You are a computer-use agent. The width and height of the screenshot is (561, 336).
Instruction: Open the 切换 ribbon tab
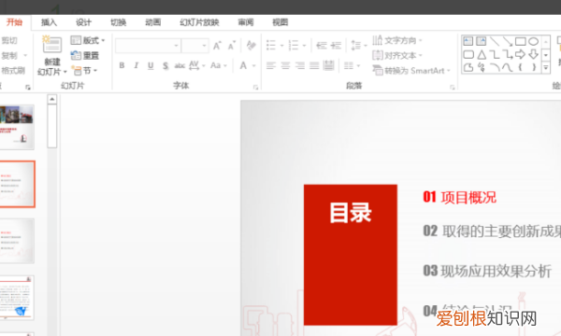pyautogui.click(x=119, y=22)
